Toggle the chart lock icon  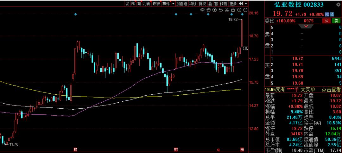(233, 10)
